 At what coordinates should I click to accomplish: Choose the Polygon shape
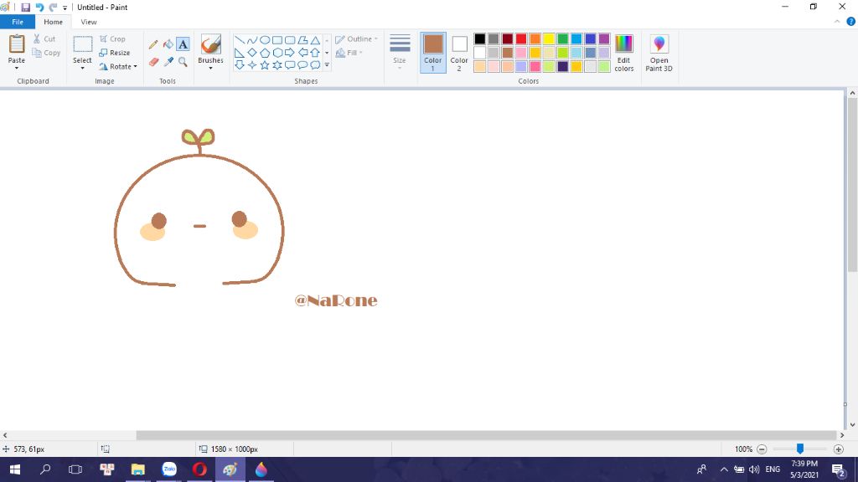[x=302, y=40]
